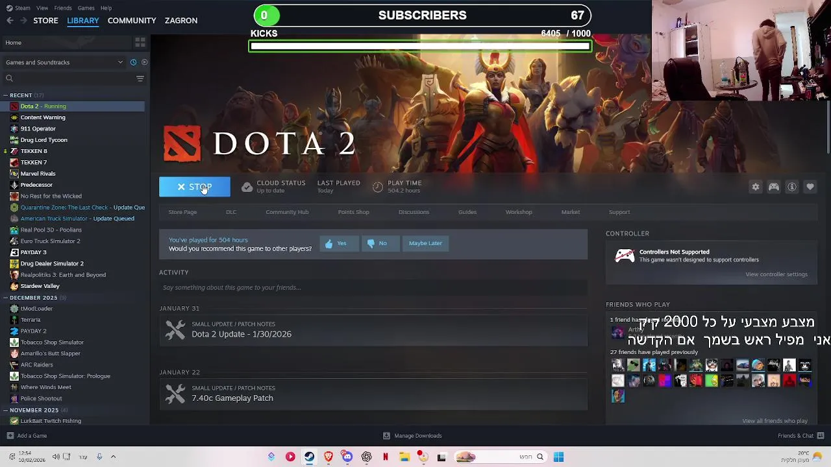Image resolution: width=831 pixels, height=467 pixels.
Task: Open the game settings gear icon
Action: click(756, 187)
